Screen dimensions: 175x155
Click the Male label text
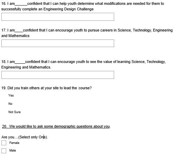(x=12, y=151)
